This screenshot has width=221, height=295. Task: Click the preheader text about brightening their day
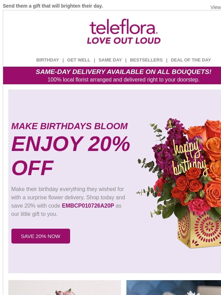pyautogui.click(x=53, y=6)
